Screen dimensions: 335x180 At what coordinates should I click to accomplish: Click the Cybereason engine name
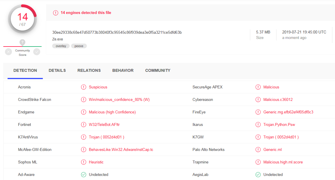point(202,100)
